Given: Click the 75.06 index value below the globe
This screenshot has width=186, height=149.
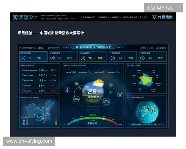Looking at the screenshot, I should tap(144, 125).
